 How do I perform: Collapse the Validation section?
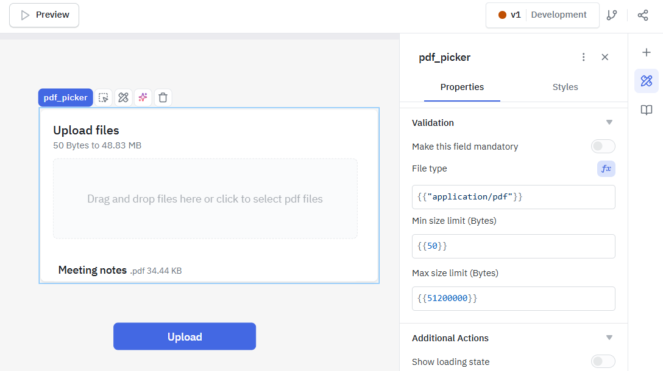click(609, 122)
